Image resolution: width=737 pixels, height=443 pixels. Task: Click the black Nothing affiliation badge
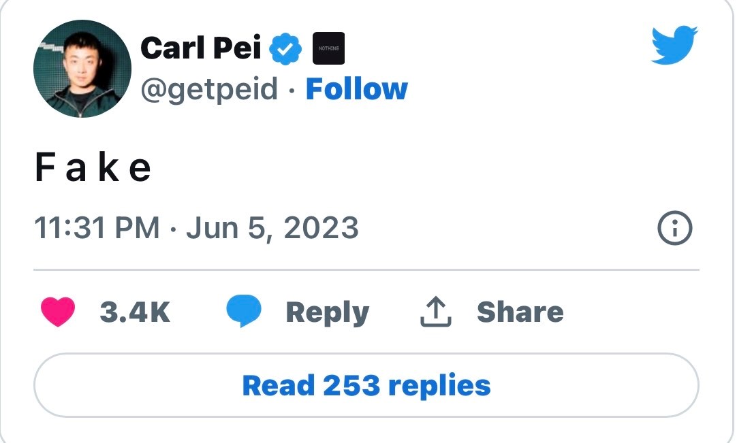pyautogui.click(x=328, y=48)
